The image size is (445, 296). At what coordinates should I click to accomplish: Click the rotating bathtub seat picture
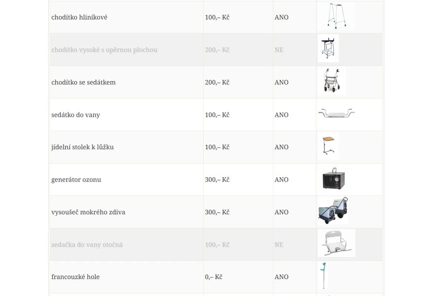336,243
